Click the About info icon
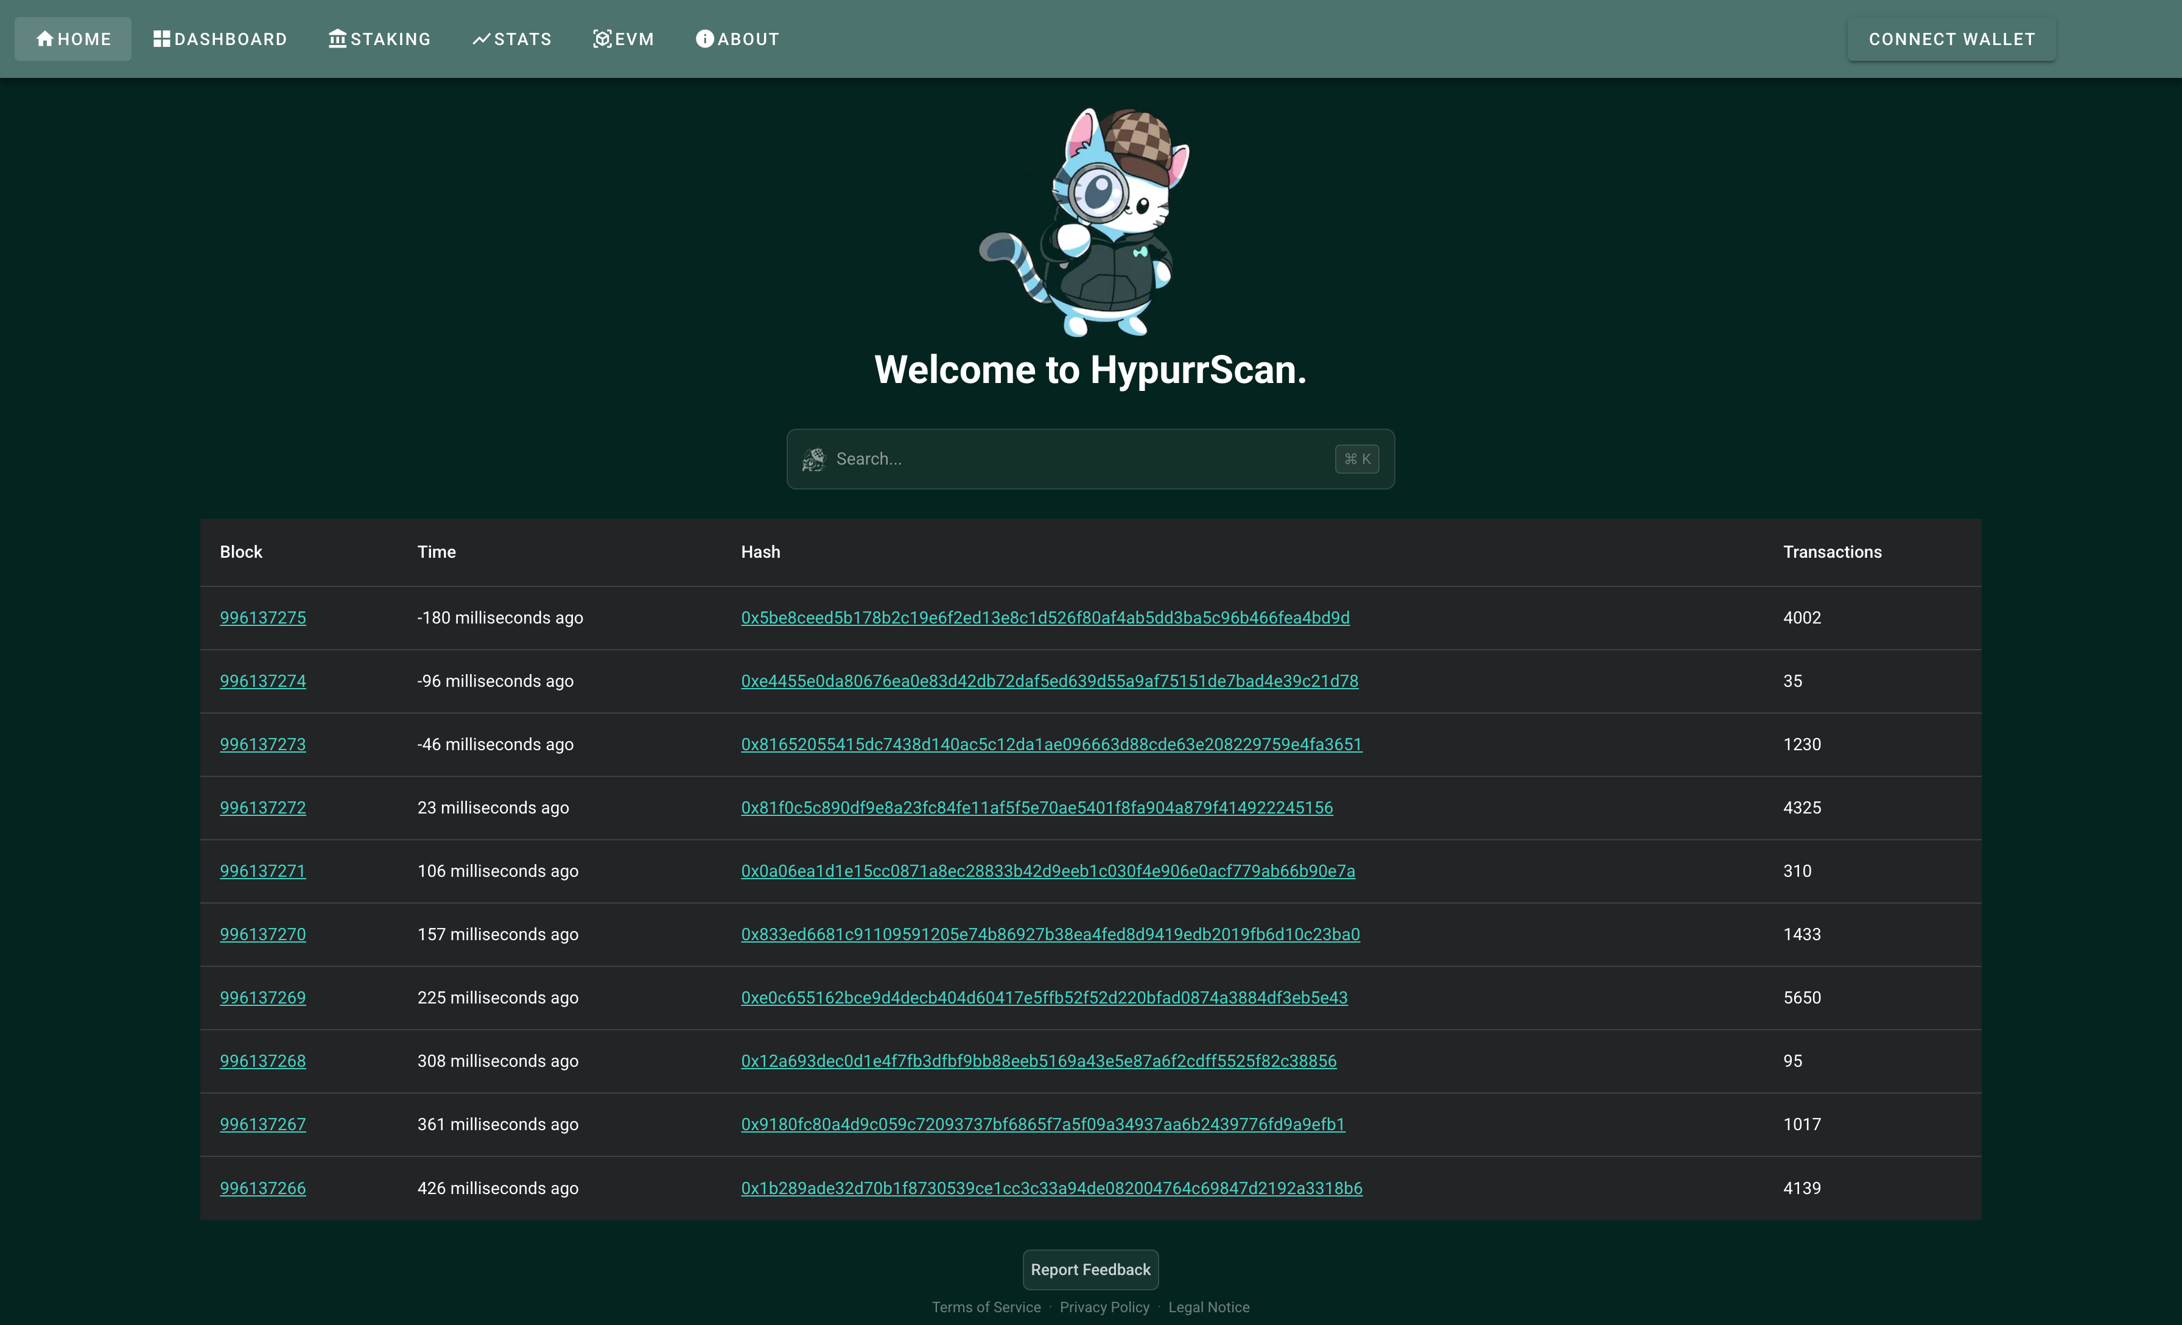The width and height of the screenshot is (2182, 1325). [705, 39]
